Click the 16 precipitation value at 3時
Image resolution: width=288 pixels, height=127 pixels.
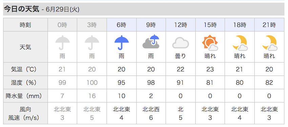[x=92, y=96]
